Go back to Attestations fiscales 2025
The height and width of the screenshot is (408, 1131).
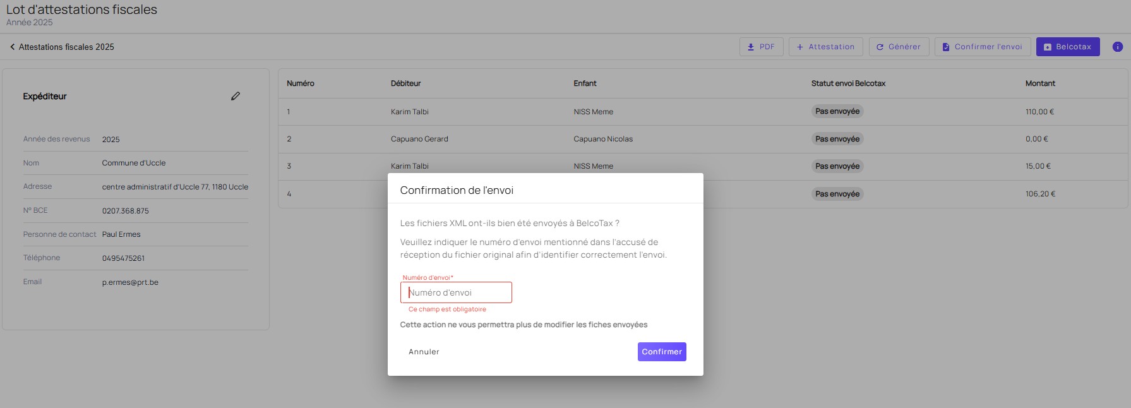(62, 47)
